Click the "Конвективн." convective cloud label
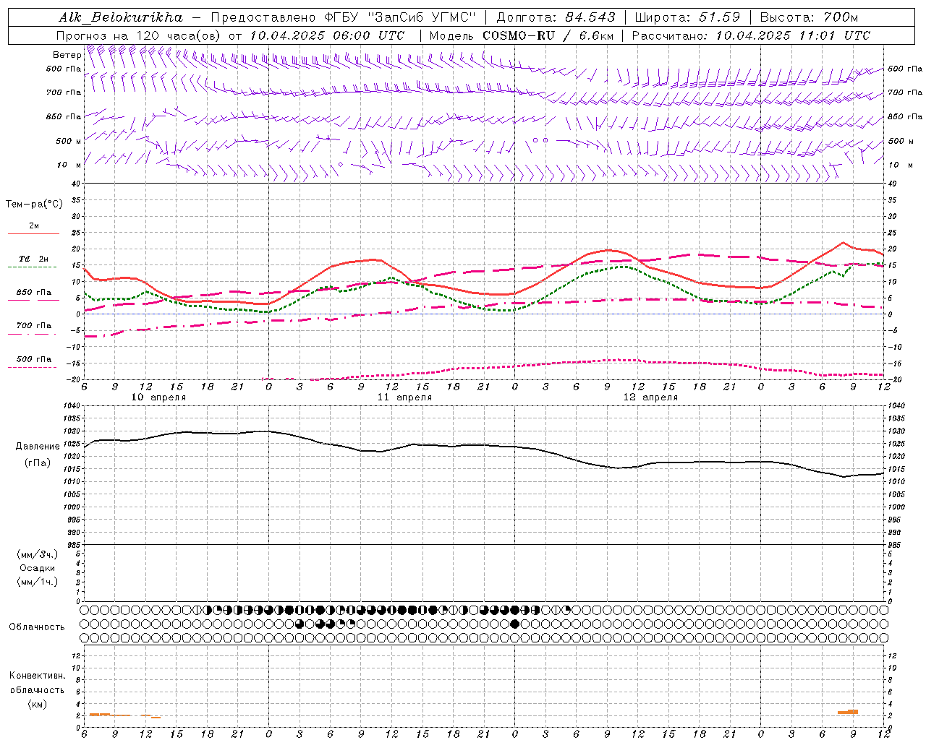 [38, 676]
